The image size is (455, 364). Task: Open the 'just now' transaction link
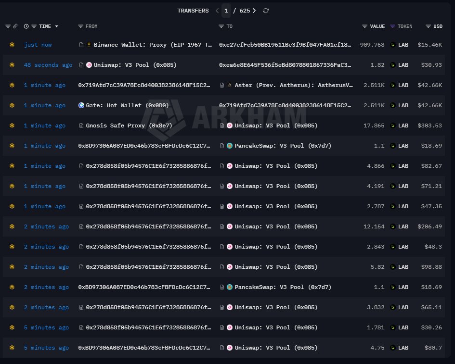38,45
